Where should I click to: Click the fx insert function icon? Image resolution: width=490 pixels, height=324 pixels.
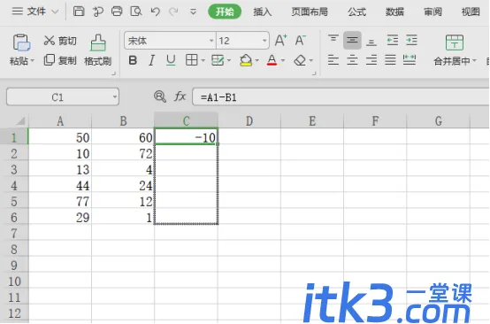[180, 96]
